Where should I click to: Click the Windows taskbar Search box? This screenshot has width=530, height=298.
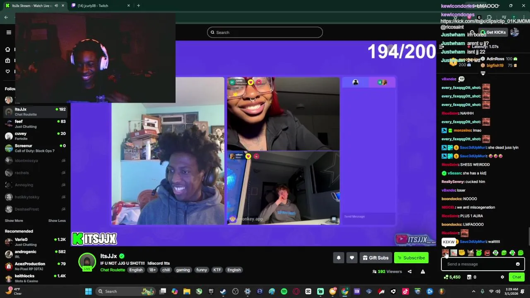(125, 291)
